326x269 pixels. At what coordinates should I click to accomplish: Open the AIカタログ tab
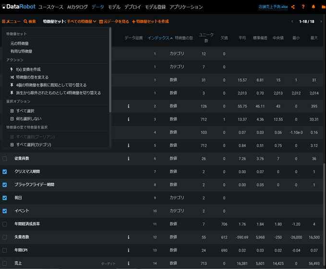pos(77,7)
